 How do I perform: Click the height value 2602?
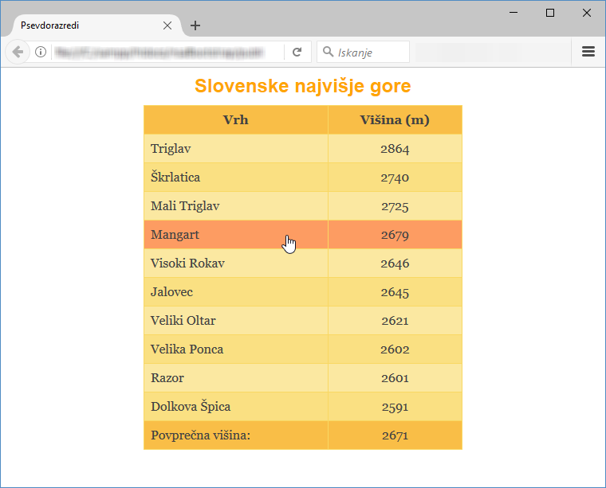point(395,349)
